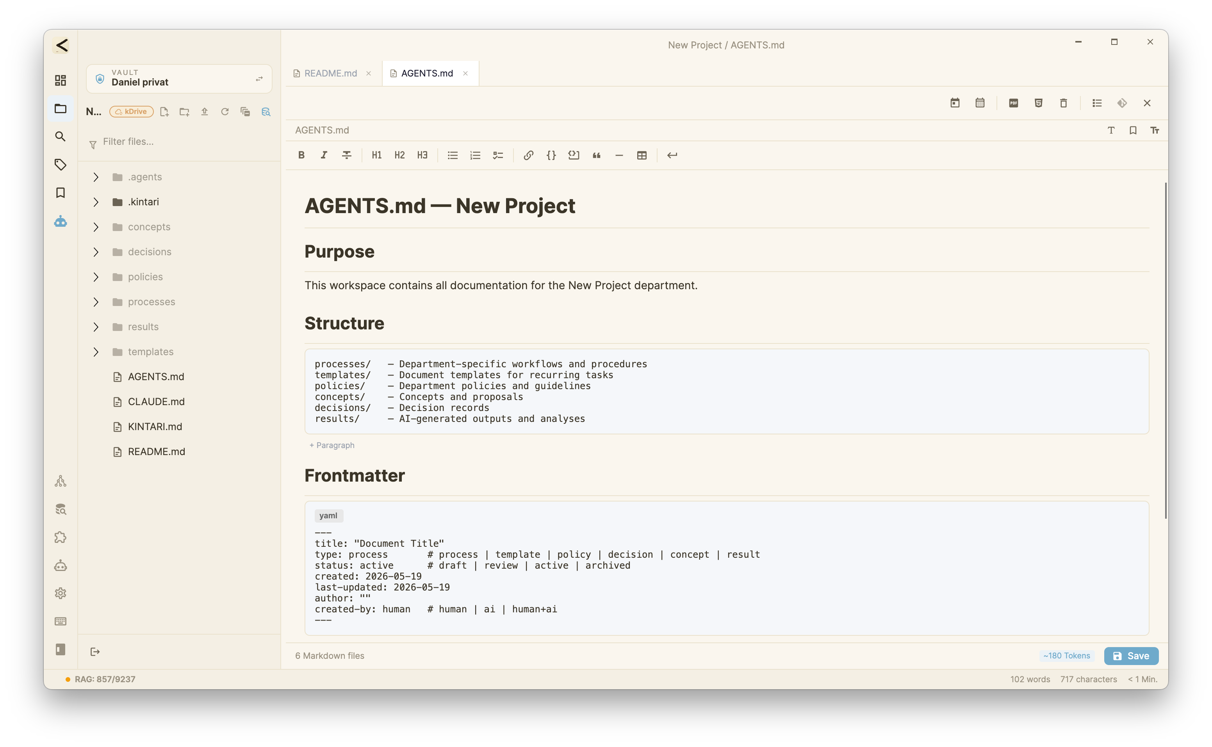The width and height of the screenshot is (1212, 747).
Task: Export document as HTML5
Action: [x=1039, y=103]
